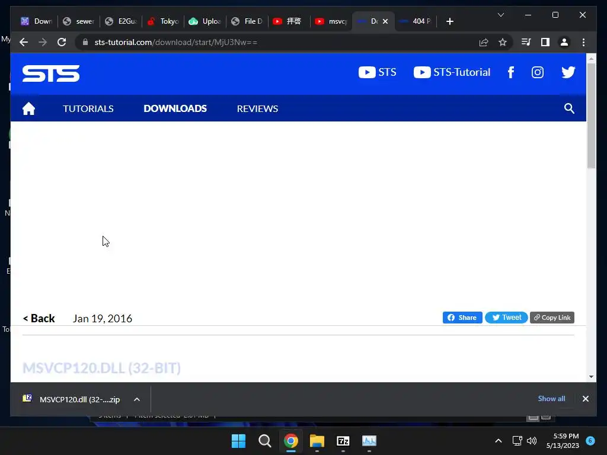Switch to the tab with Japanese title

[x=289, y=21]
